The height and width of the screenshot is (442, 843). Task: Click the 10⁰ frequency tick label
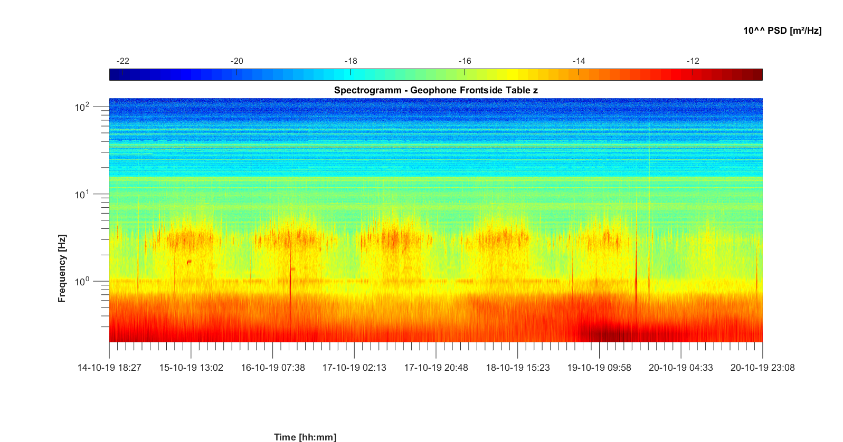pos(82,282)
